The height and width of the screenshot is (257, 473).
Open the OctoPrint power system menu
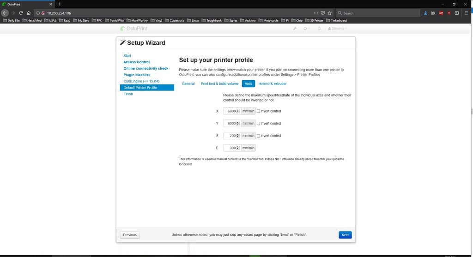tap(306, 29)
